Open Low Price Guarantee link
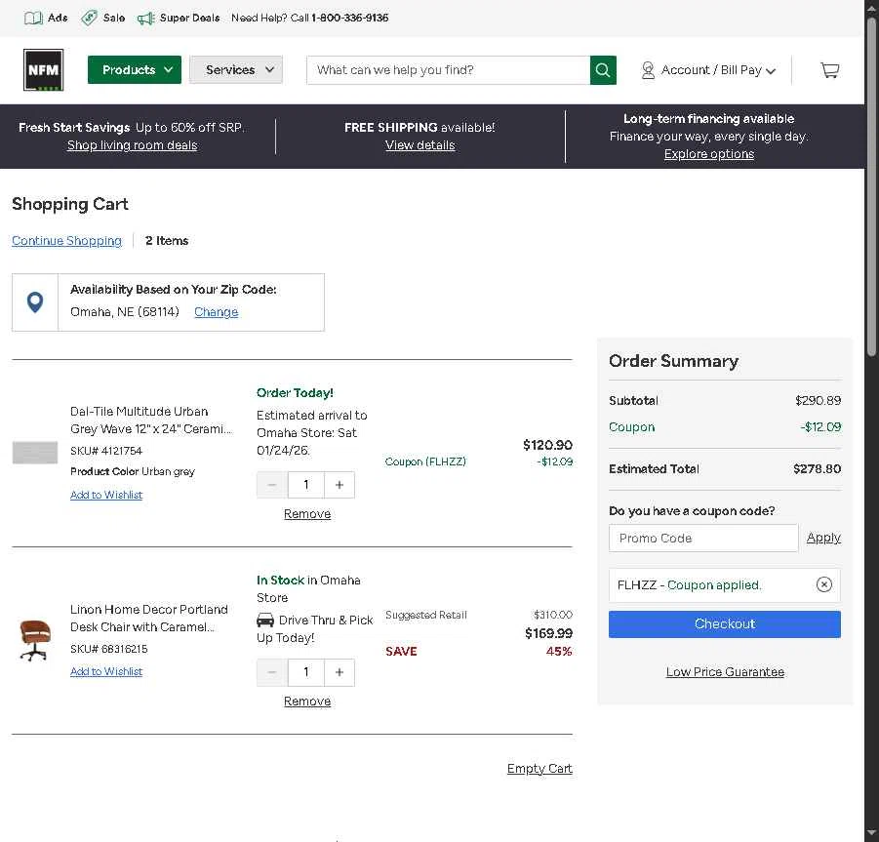Image resolution: width=879 pixels, height=842 pixels. coord(725,671)
